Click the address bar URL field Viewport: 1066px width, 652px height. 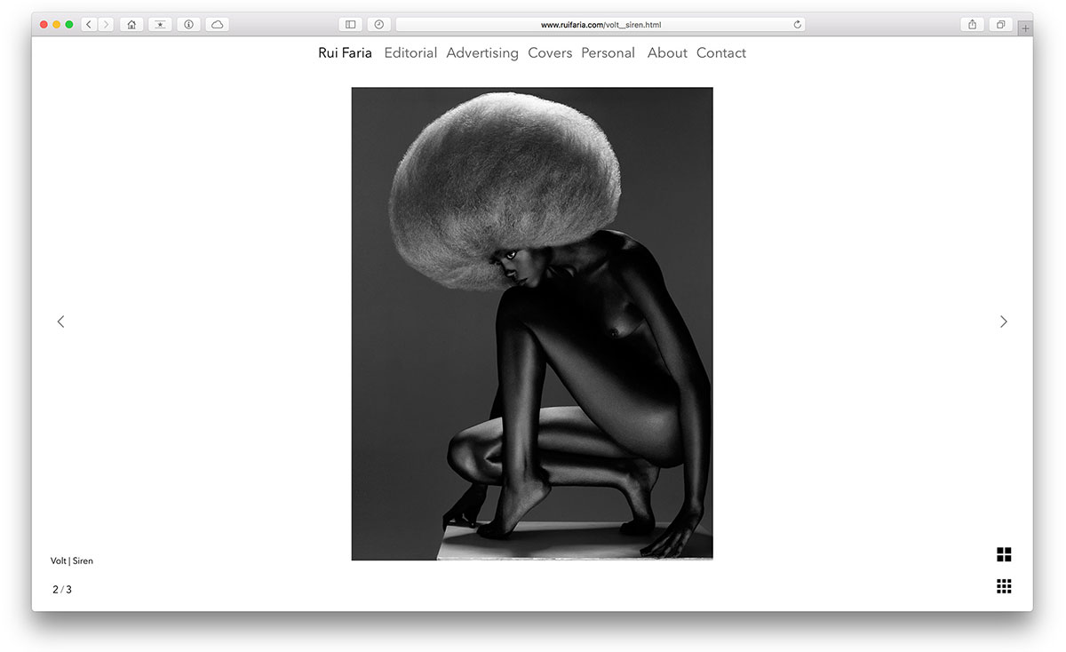[x=600, y=25]
